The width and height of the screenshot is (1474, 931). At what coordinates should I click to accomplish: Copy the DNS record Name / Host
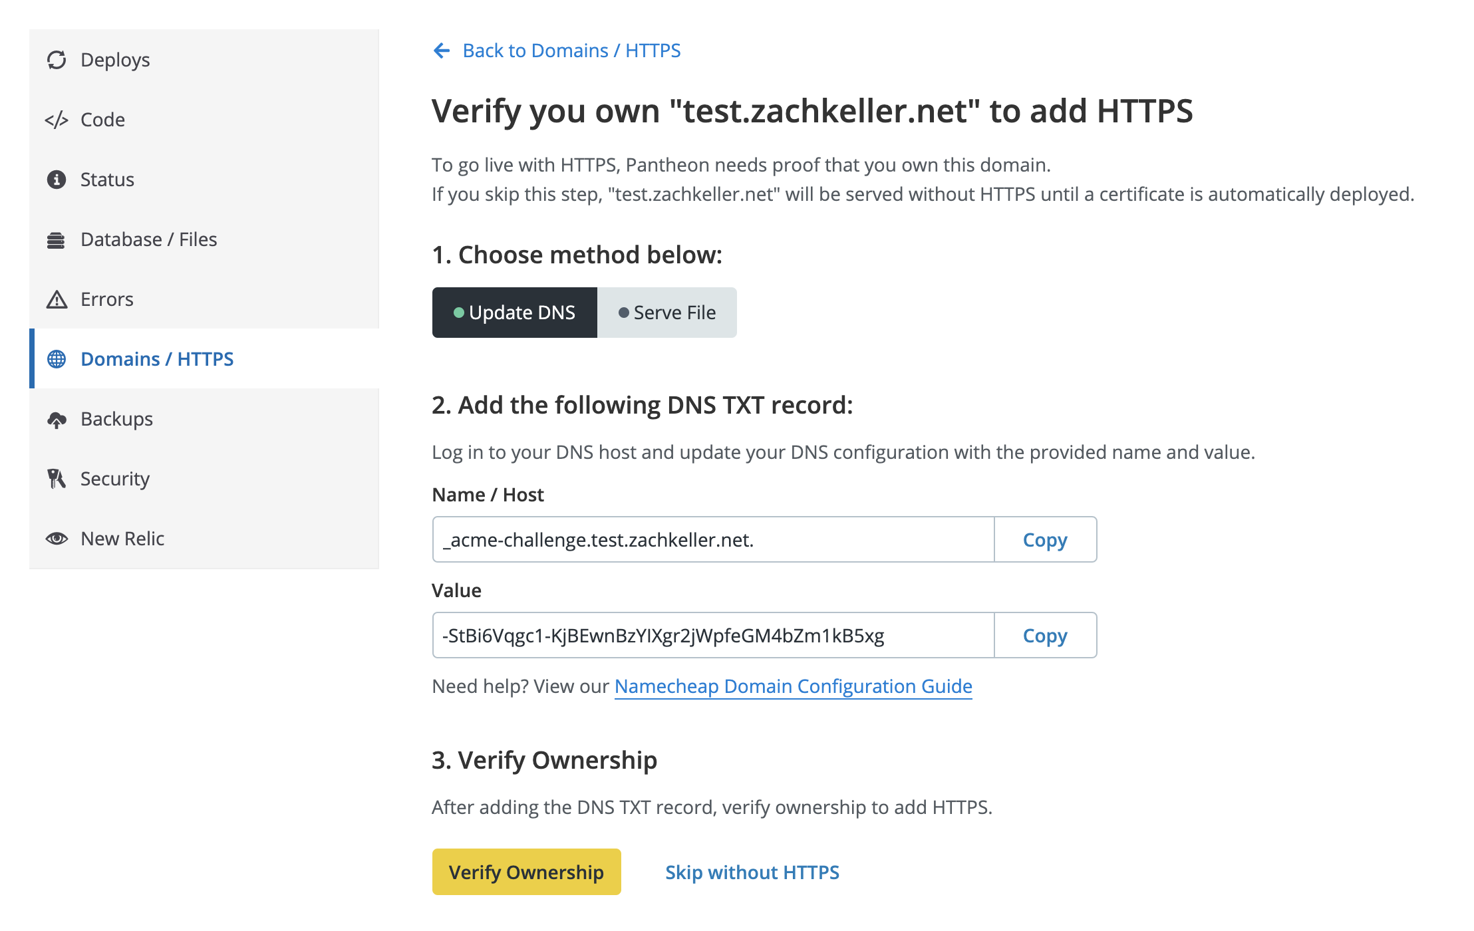[x=1044, y=539]
